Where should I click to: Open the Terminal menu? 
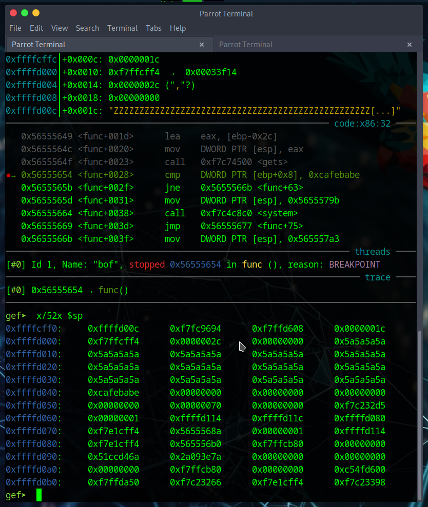pos(122,28)
